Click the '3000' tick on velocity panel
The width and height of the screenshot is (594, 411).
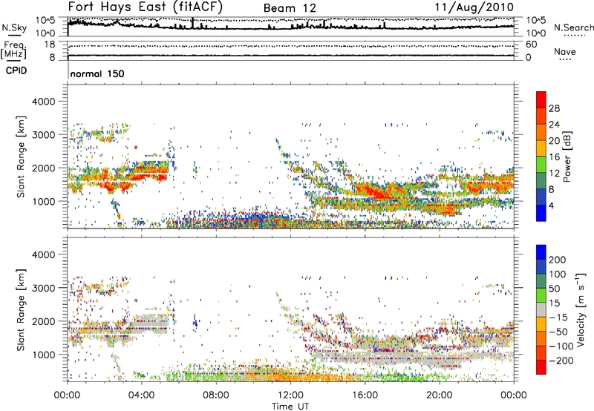[43, 288]
